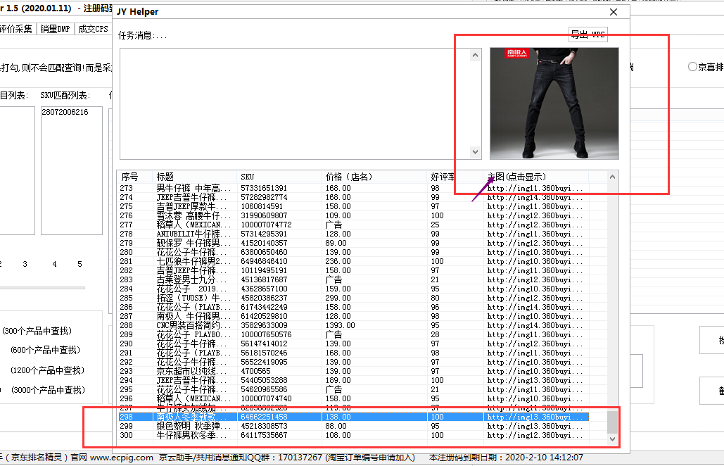This screenshot has width=724, height=466.
Task: Click SKU 43628657100 in row 284
Action: coord(264,289)
